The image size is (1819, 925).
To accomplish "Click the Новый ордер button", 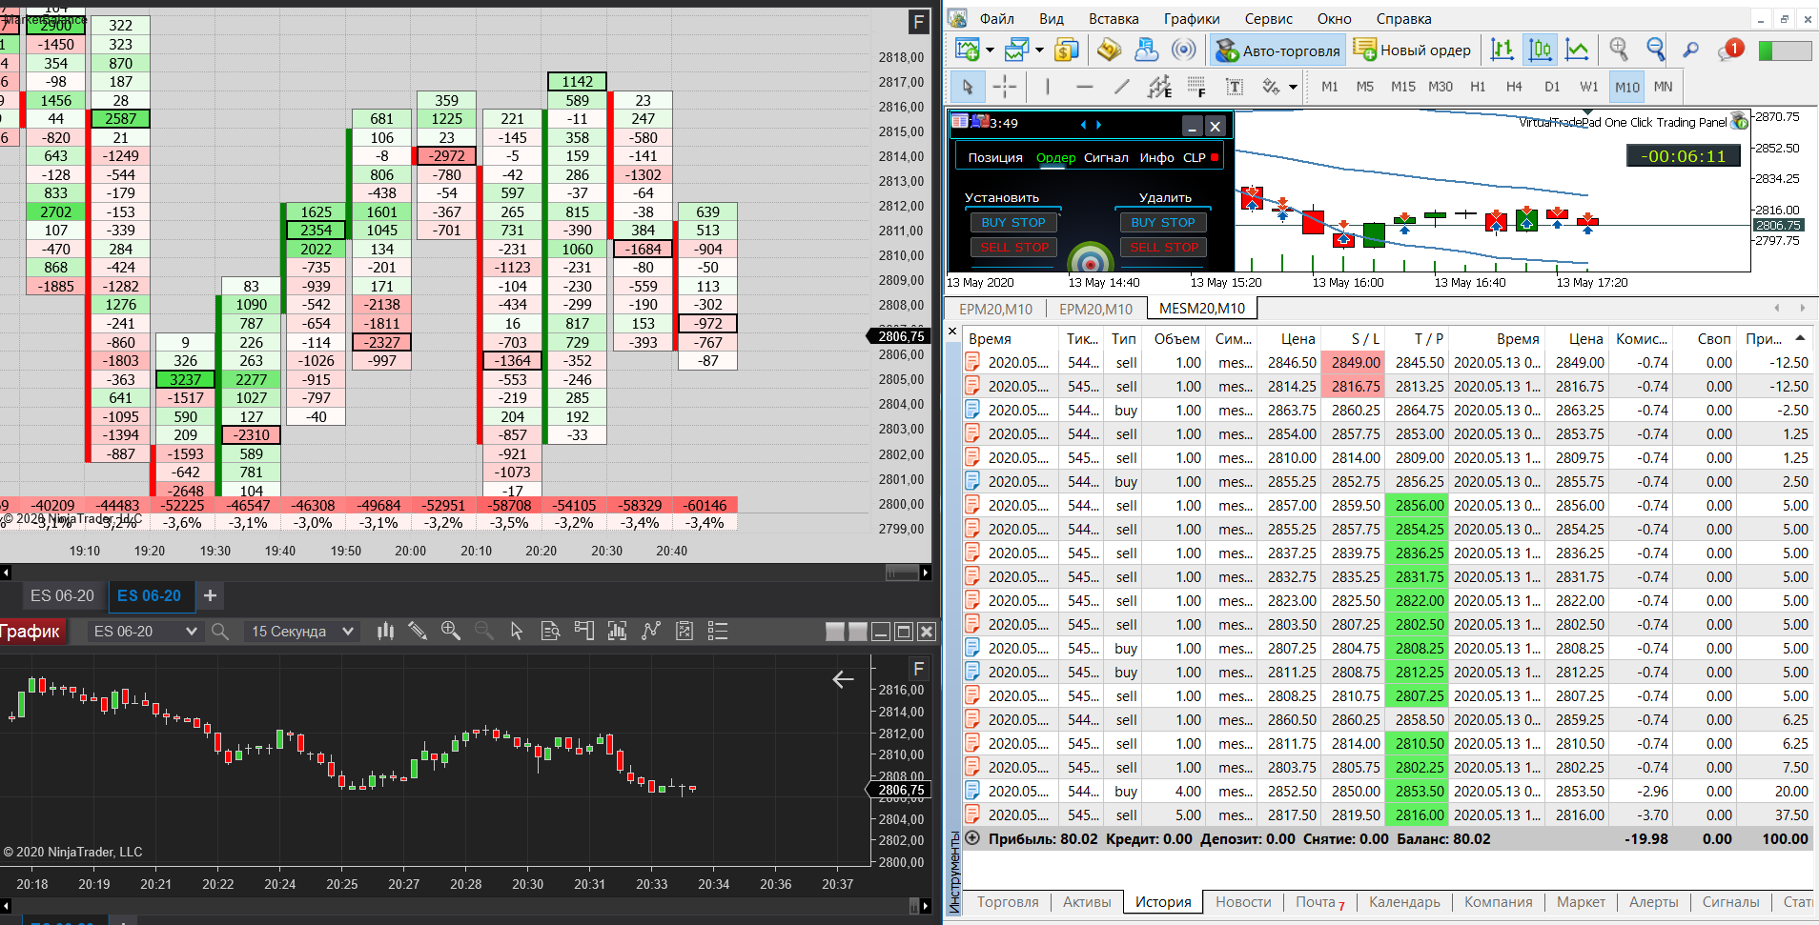I will click(1413, 50).
